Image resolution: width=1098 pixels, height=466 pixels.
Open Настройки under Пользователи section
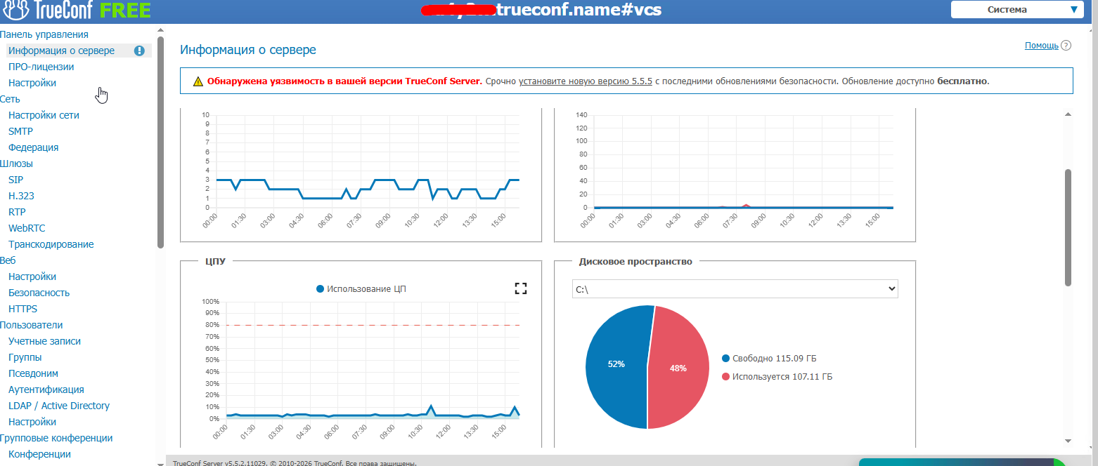tap(32, 422)
